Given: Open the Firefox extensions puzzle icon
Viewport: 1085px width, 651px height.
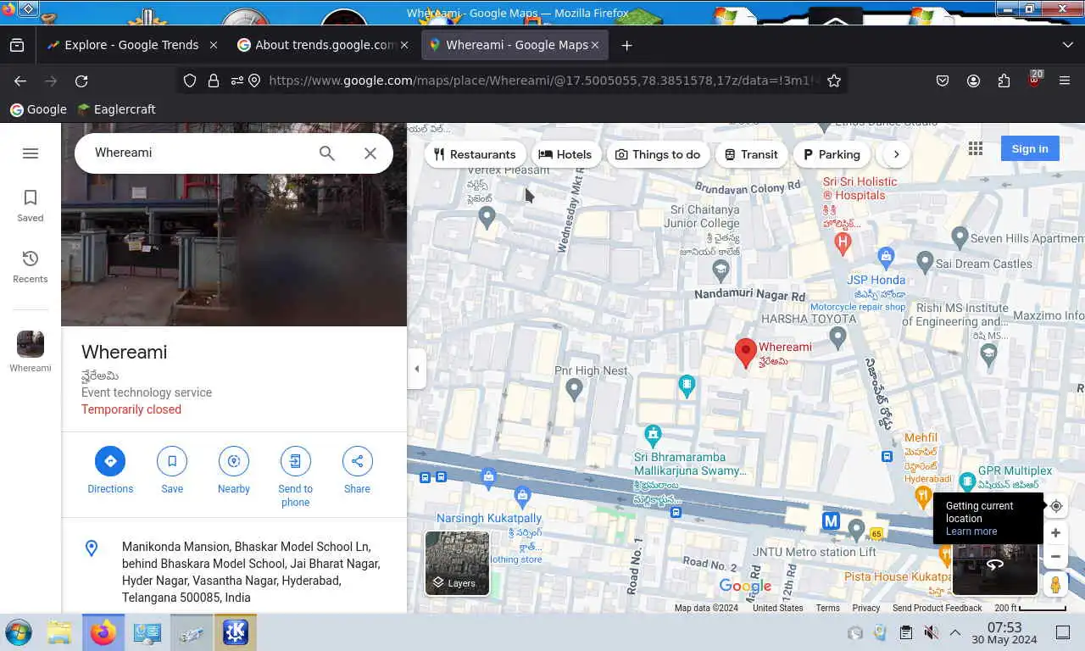Looking at the screenshot, I should point(1004,81).
